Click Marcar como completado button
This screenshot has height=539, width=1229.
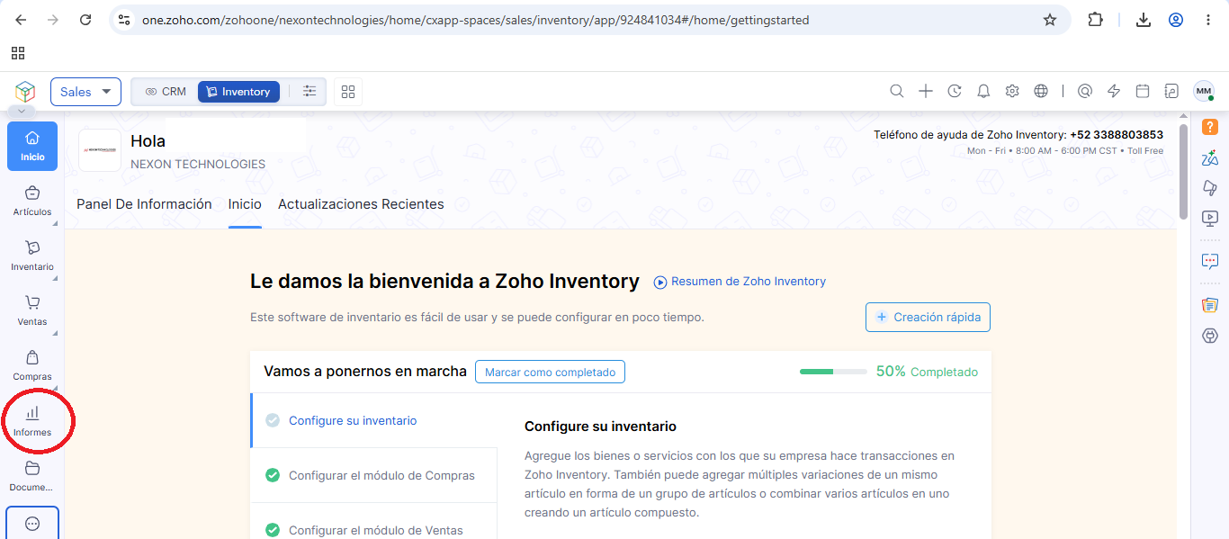(x=550, y=372)
